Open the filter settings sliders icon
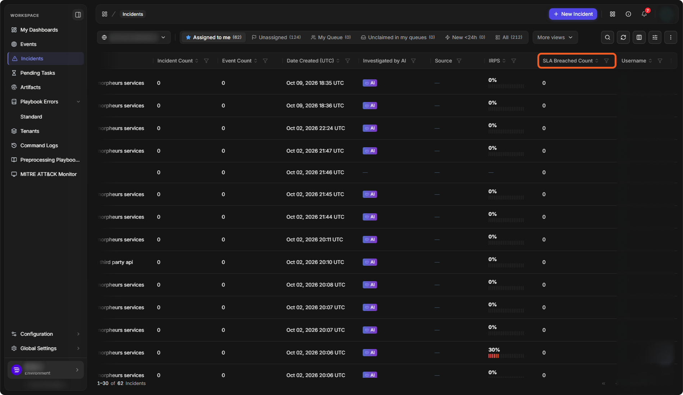Viewport: 683px width, 395px height. (x=655, y=37)
